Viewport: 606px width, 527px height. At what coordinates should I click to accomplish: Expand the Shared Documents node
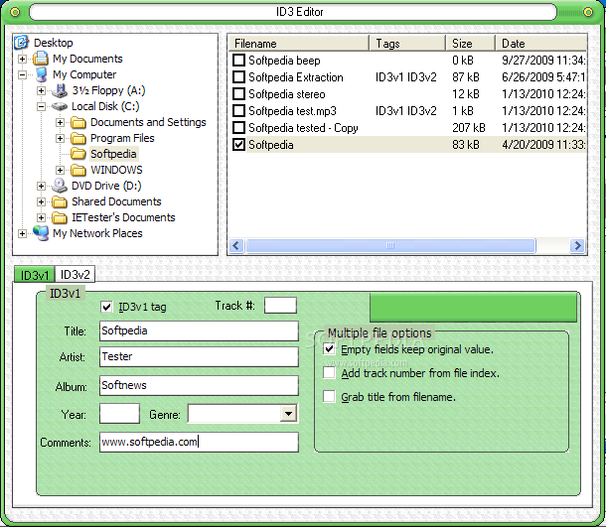click(x=41, y=201)
